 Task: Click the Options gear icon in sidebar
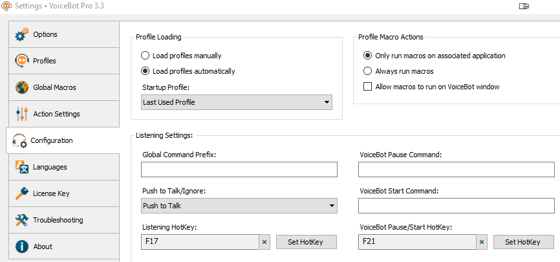pyautogui.click(x=22, y=34)
